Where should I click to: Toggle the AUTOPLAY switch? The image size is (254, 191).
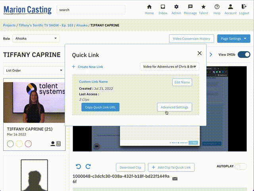click(x=241, y=166)
